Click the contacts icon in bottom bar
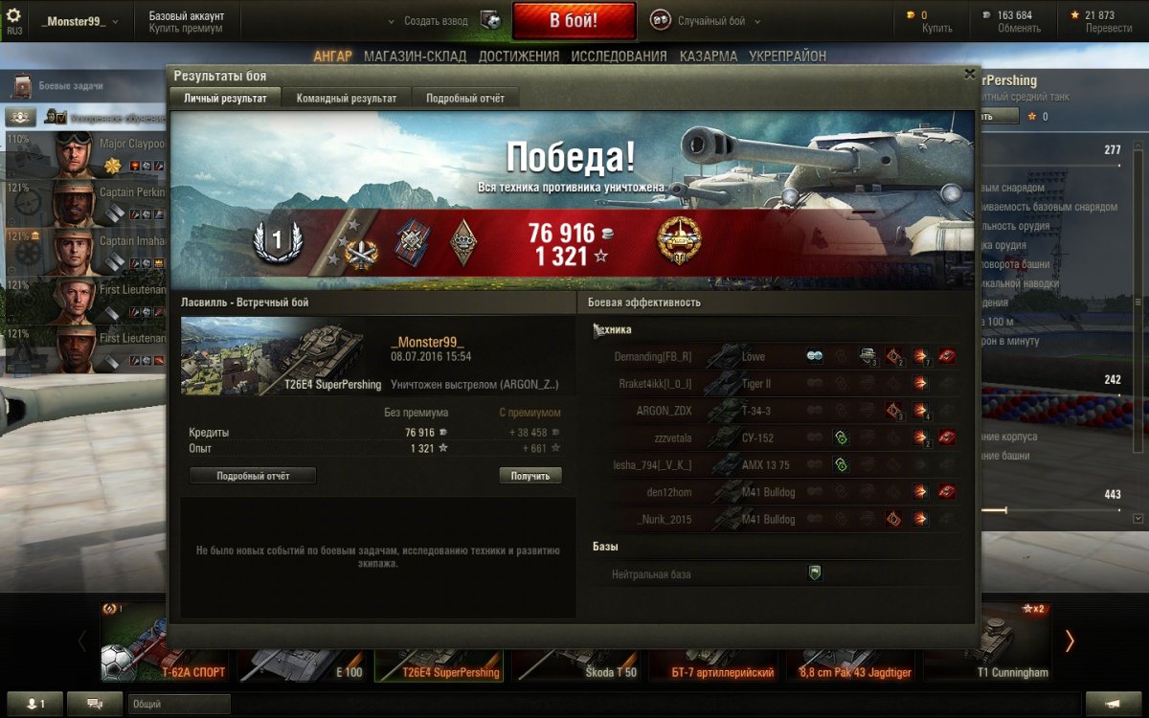The height and width of the screenshot is (718, 1149). (x=34, y=704)
